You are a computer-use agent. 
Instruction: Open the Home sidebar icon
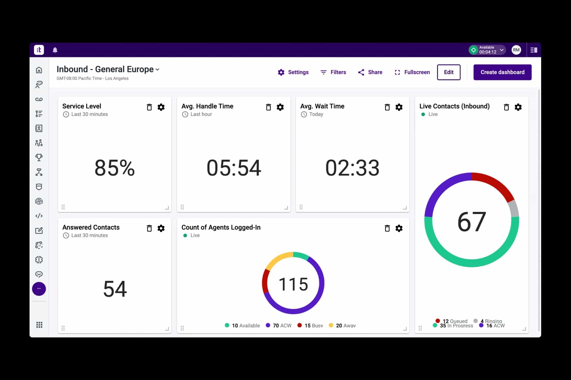pos(39,70)
